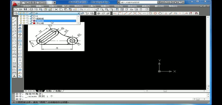
Task: Click the red color swatch of 中心线
Action: coord(34,23)
